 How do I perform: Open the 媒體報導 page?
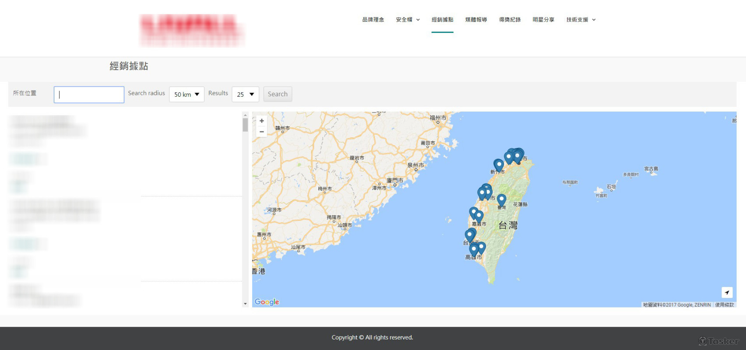pos(476,20)
